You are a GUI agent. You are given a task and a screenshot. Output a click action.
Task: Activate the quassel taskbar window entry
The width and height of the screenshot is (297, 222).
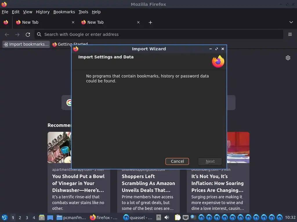pos(138,217)
